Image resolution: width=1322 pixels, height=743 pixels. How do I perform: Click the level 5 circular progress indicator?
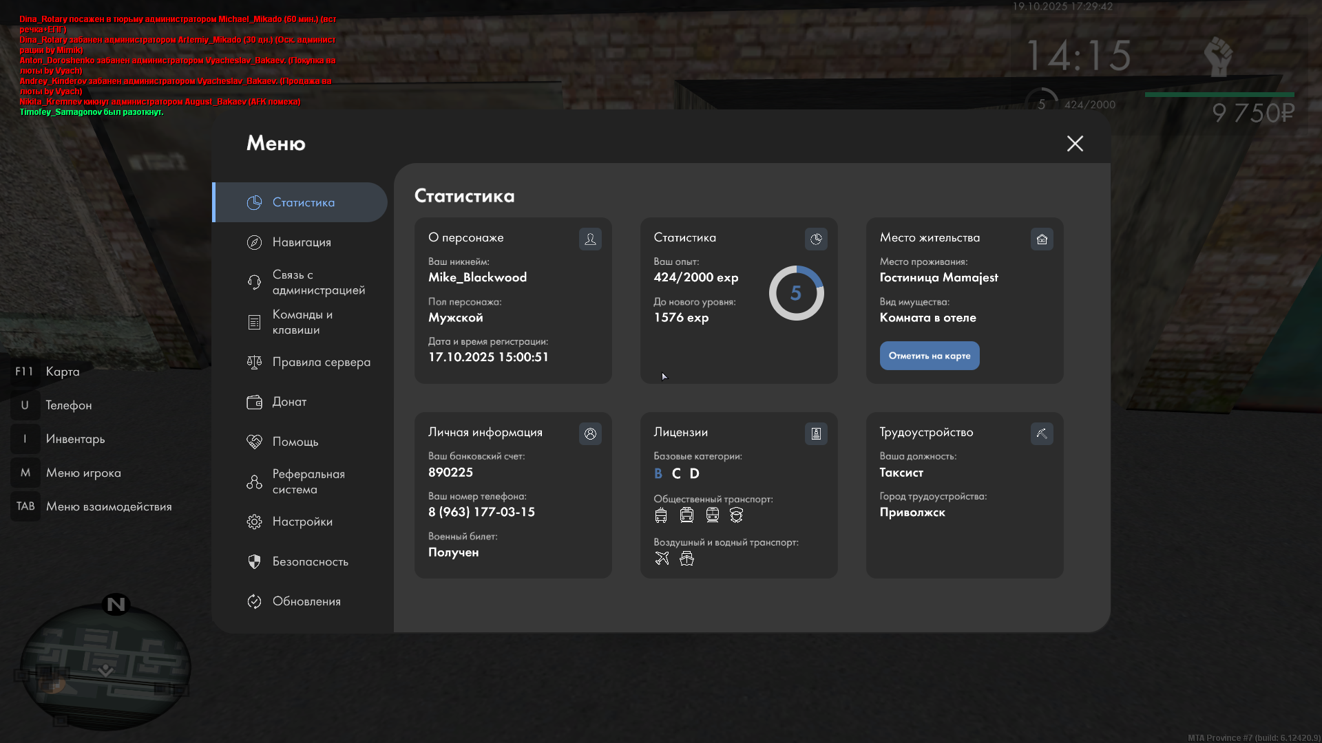tap(796, 293)
